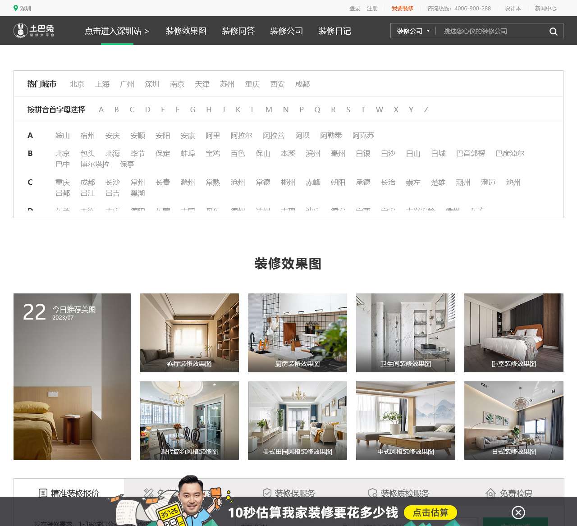Open the 中式风格装修效果图 thumbnail
This screenshot has height=526, width=577.
click(x=406, y=421)
